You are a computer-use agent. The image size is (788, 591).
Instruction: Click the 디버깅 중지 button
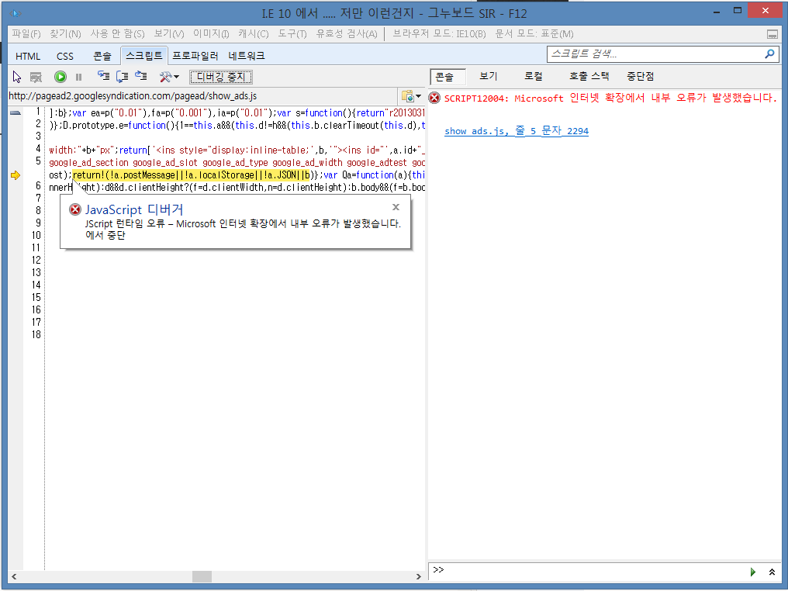(x=221, y=77)
